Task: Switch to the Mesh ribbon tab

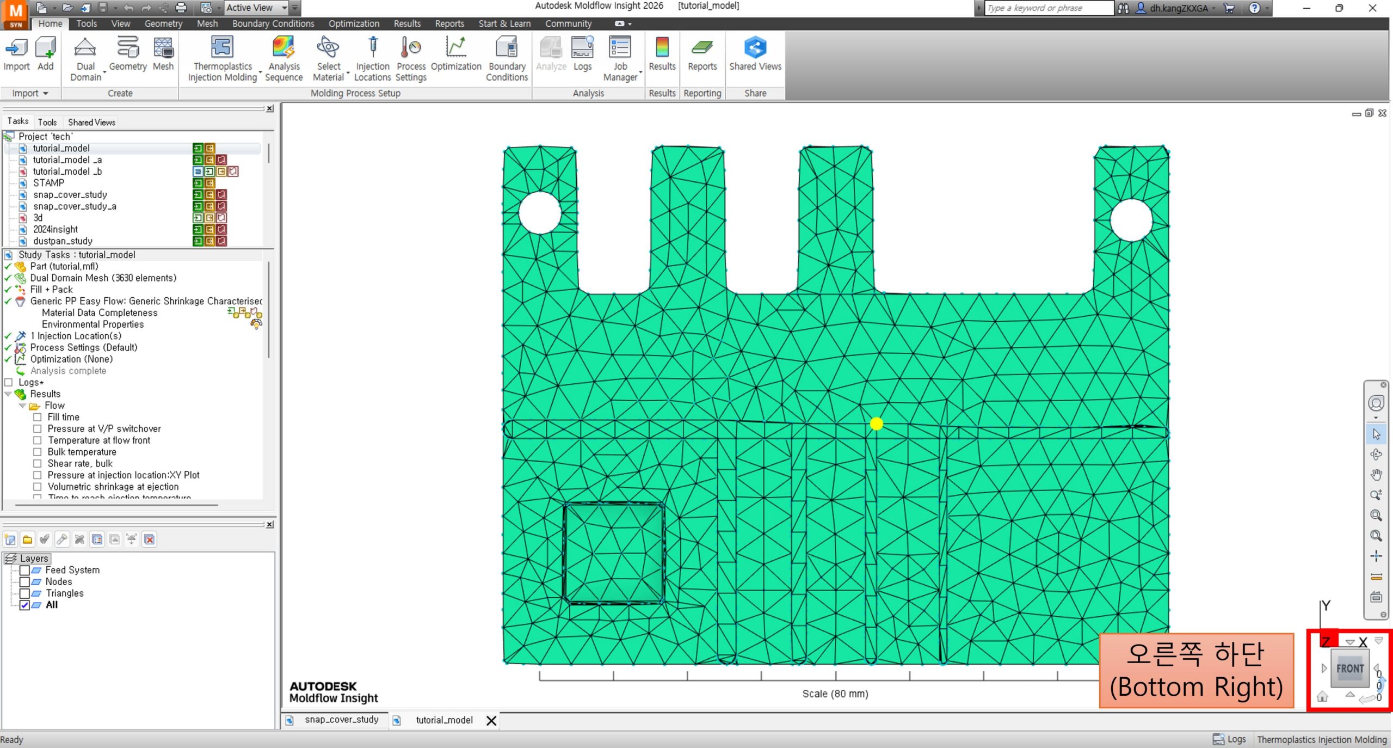Action: coord(207,23)
